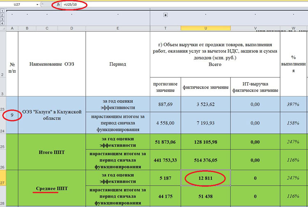Screen dimensions: 308x207
Task: Click row 27 header
Action: [2, 177]
